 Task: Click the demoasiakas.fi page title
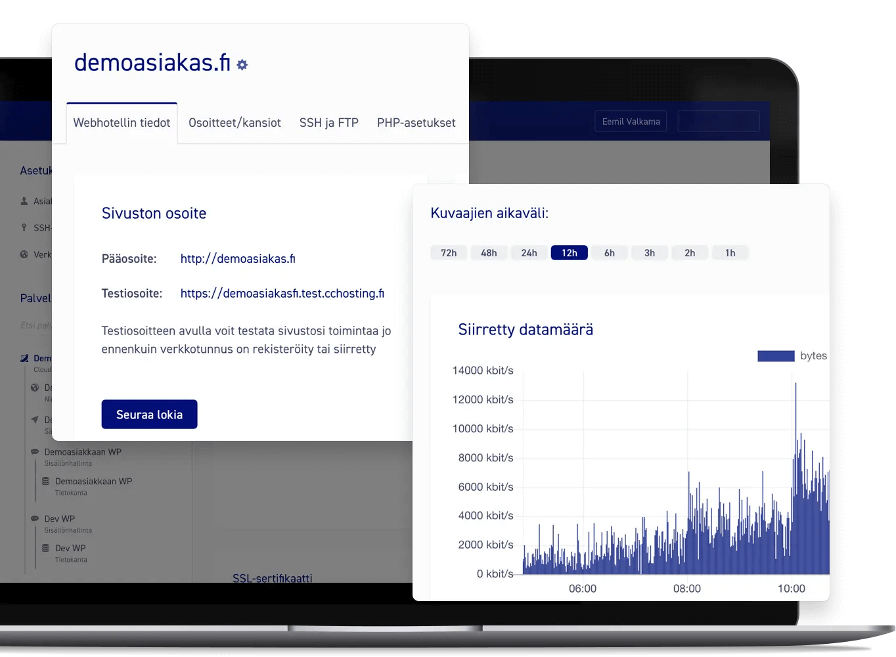pos(152,62)
